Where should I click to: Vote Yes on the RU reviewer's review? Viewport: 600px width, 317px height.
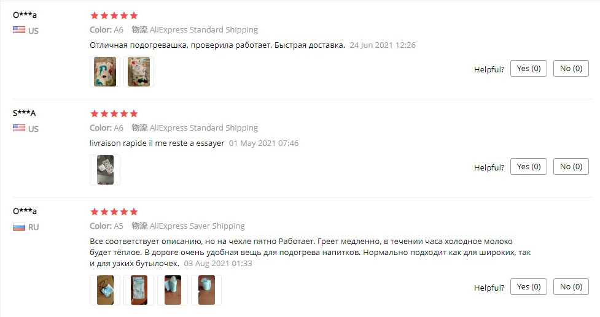coord(528,286)
